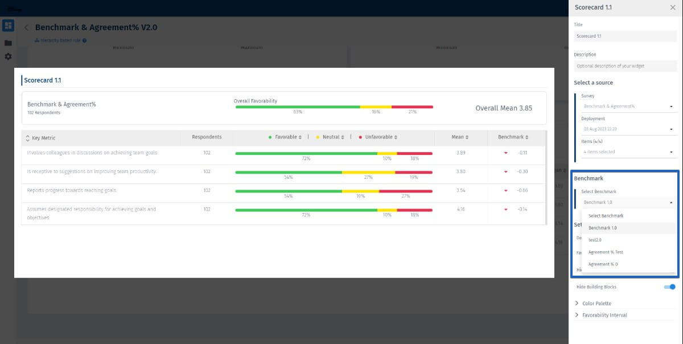683x344 pixels.
Task: Go back using the arrow beside the title
Action: pyautogui.click(x=26, y=27)
